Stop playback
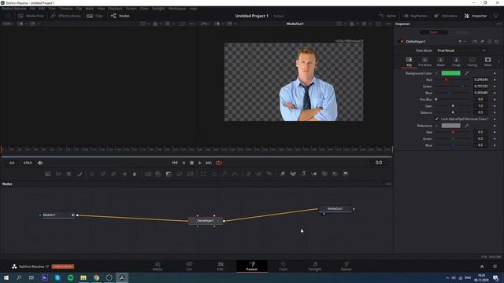 pyautogui.click(x=191, y=163)
